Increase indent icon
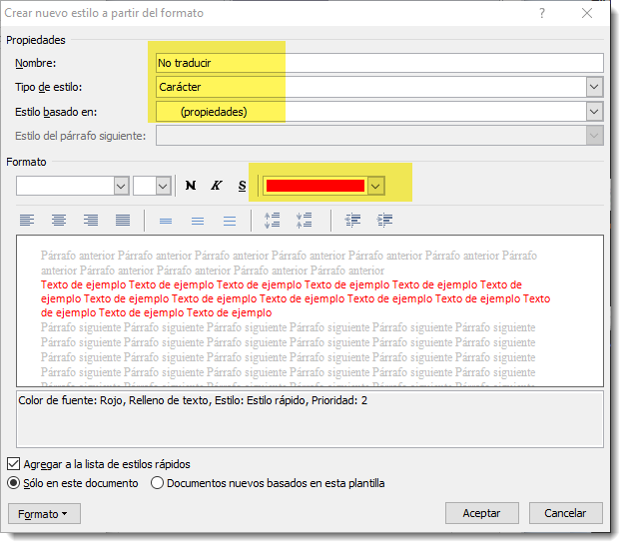This screenshot has width=626, height=548. (x=384, y=220)
